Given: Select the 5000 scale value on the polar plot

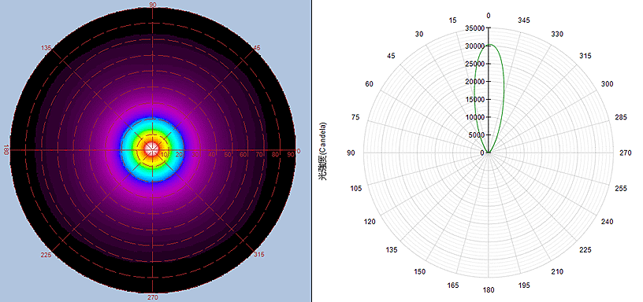Looking at the screenshot, I should click(x=476, y=135).
